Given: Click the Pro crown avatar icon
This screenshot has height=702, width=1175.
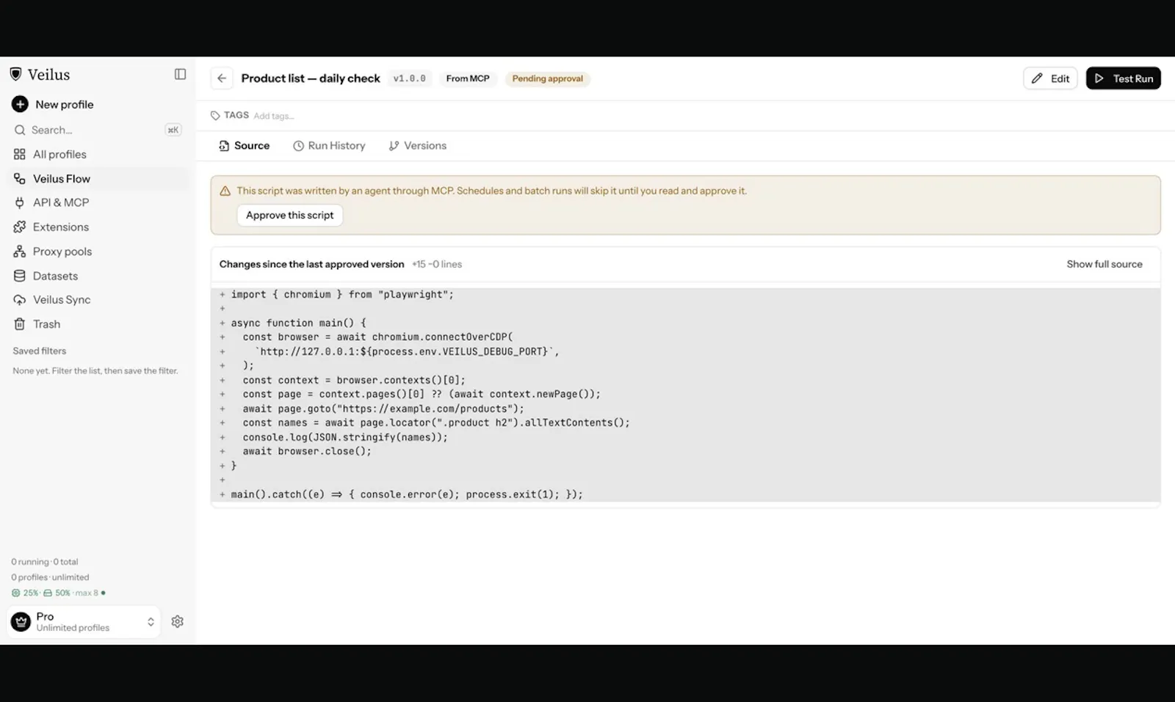Looking at the screenshot, I should click(x=21, y=622).
